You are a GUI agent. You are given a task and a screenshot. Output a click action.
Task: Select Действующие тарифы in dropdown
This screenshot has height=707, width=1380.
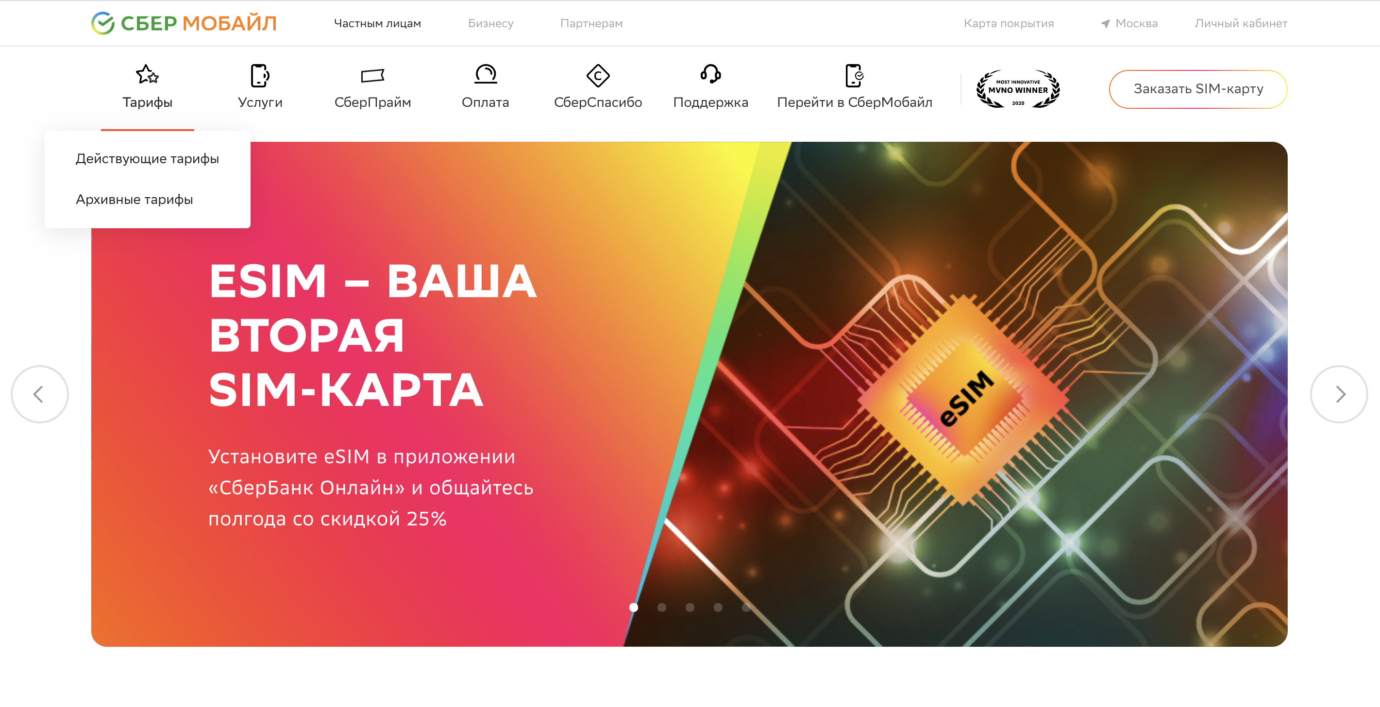[x=147, y=158]
